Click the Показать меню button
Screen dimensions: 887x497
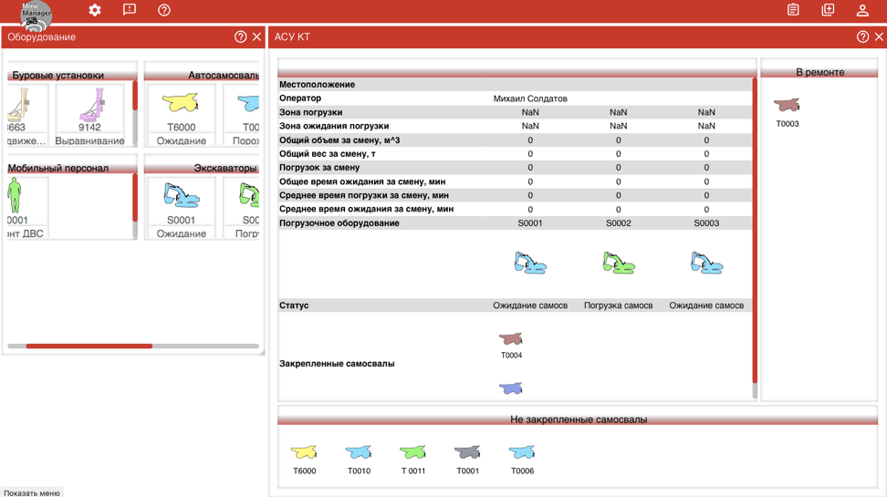pos(32,492)
